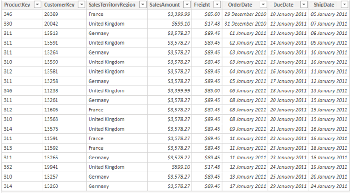Click the Freight column dropdown arrow
This screenshot has width=351, height=193.
click(216, 5)
